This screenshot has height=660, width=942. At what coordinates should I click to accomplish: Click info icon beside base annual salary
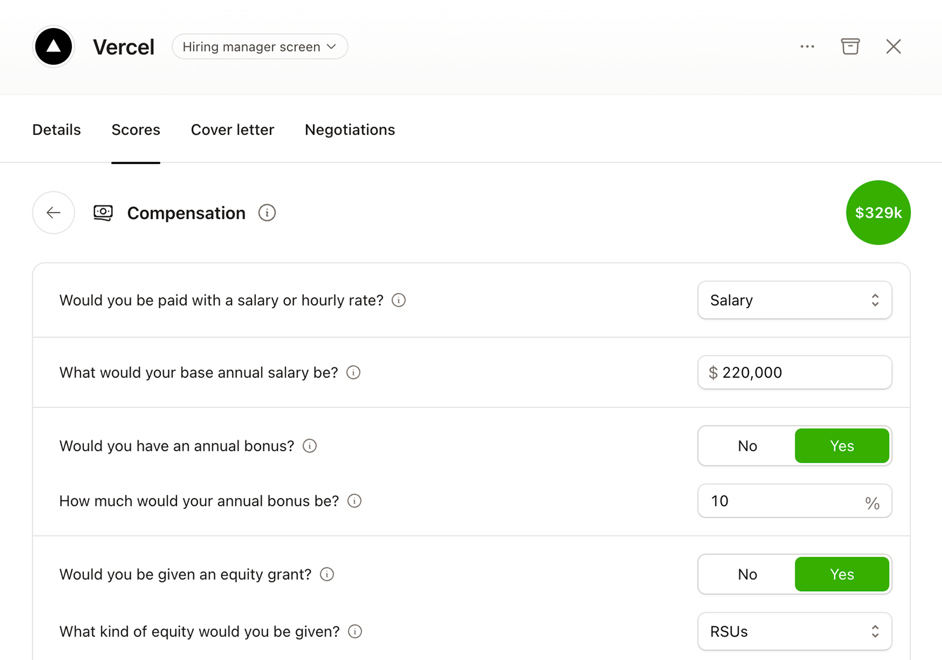pos(353,372)
